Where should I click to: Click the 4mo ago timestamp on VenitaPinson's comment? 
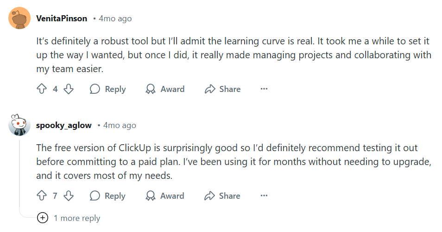click(115, 18)
